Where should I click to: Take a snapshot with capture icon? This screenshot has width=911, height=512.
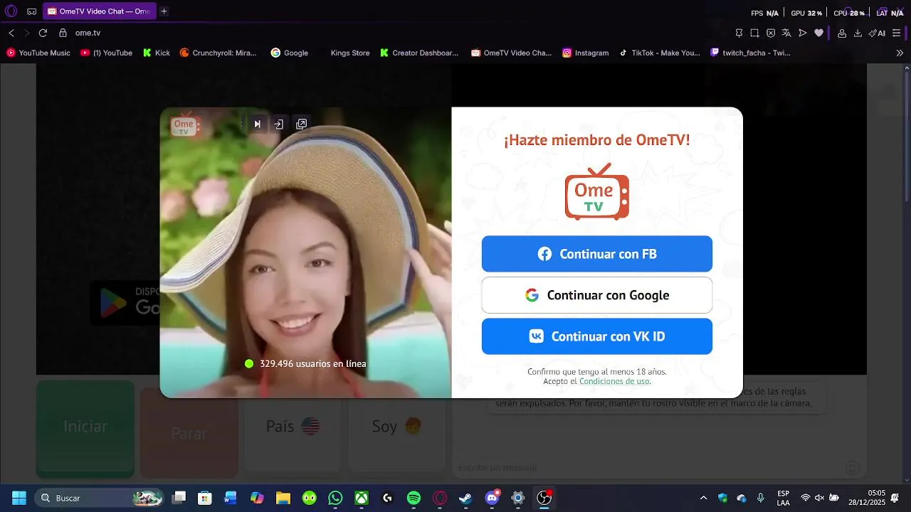tap(754, 33)
